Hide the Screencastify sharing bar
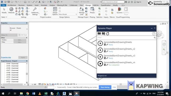The image size is (171, 96). pos(114,87)
